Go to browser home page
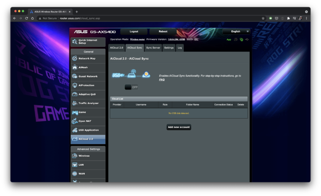Viewport: 321px width, 196px height. coord(33,18)
